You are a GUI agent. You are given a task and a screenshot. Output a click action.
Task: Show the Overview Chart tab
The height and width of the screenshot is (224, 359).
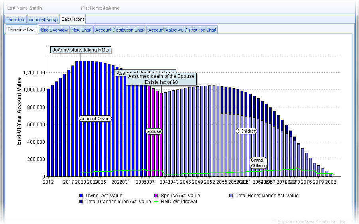click(22, 30)
